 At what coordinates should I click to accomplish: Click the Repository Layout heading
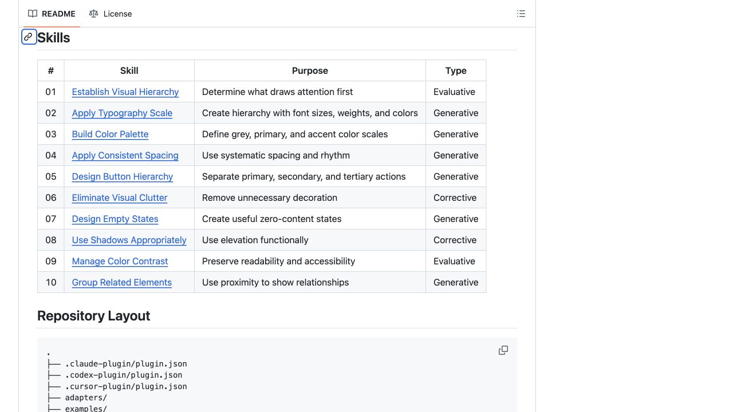point(94,316)
